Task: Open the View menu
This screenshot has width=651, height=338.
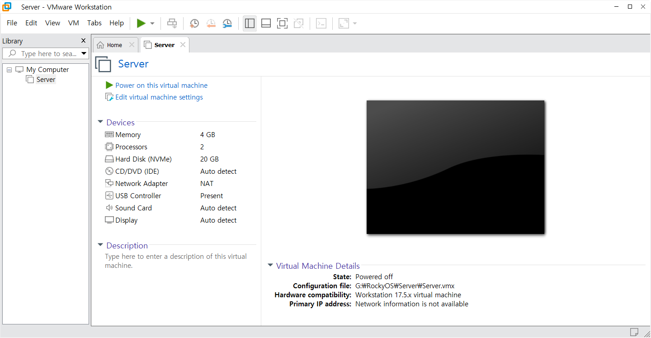Action: click(x=52, y=23)
